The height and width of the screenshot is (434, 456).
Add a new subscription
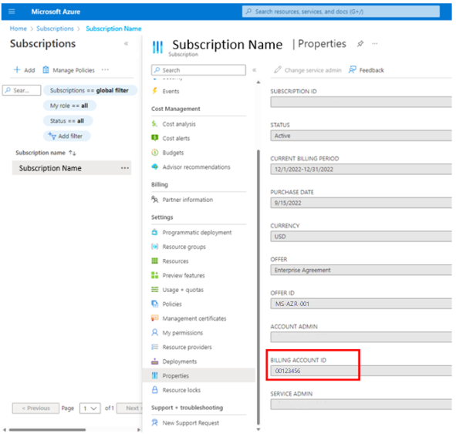(25, 70)
